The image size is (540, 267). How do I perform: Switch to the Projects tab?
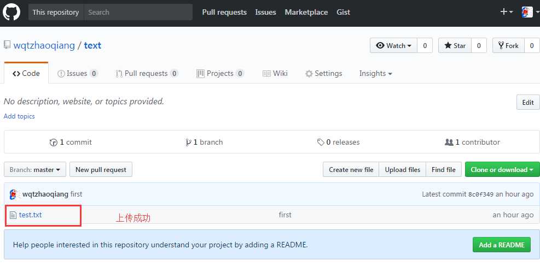(x=220, y=73)
